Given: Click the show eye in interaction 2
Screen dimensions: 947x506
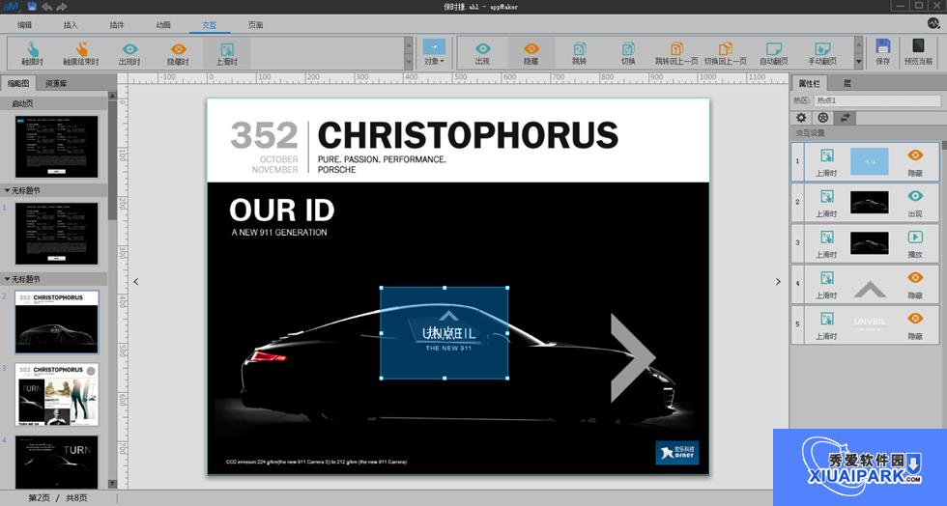Looking at the screenshot, I should click(x=915, y=196).
